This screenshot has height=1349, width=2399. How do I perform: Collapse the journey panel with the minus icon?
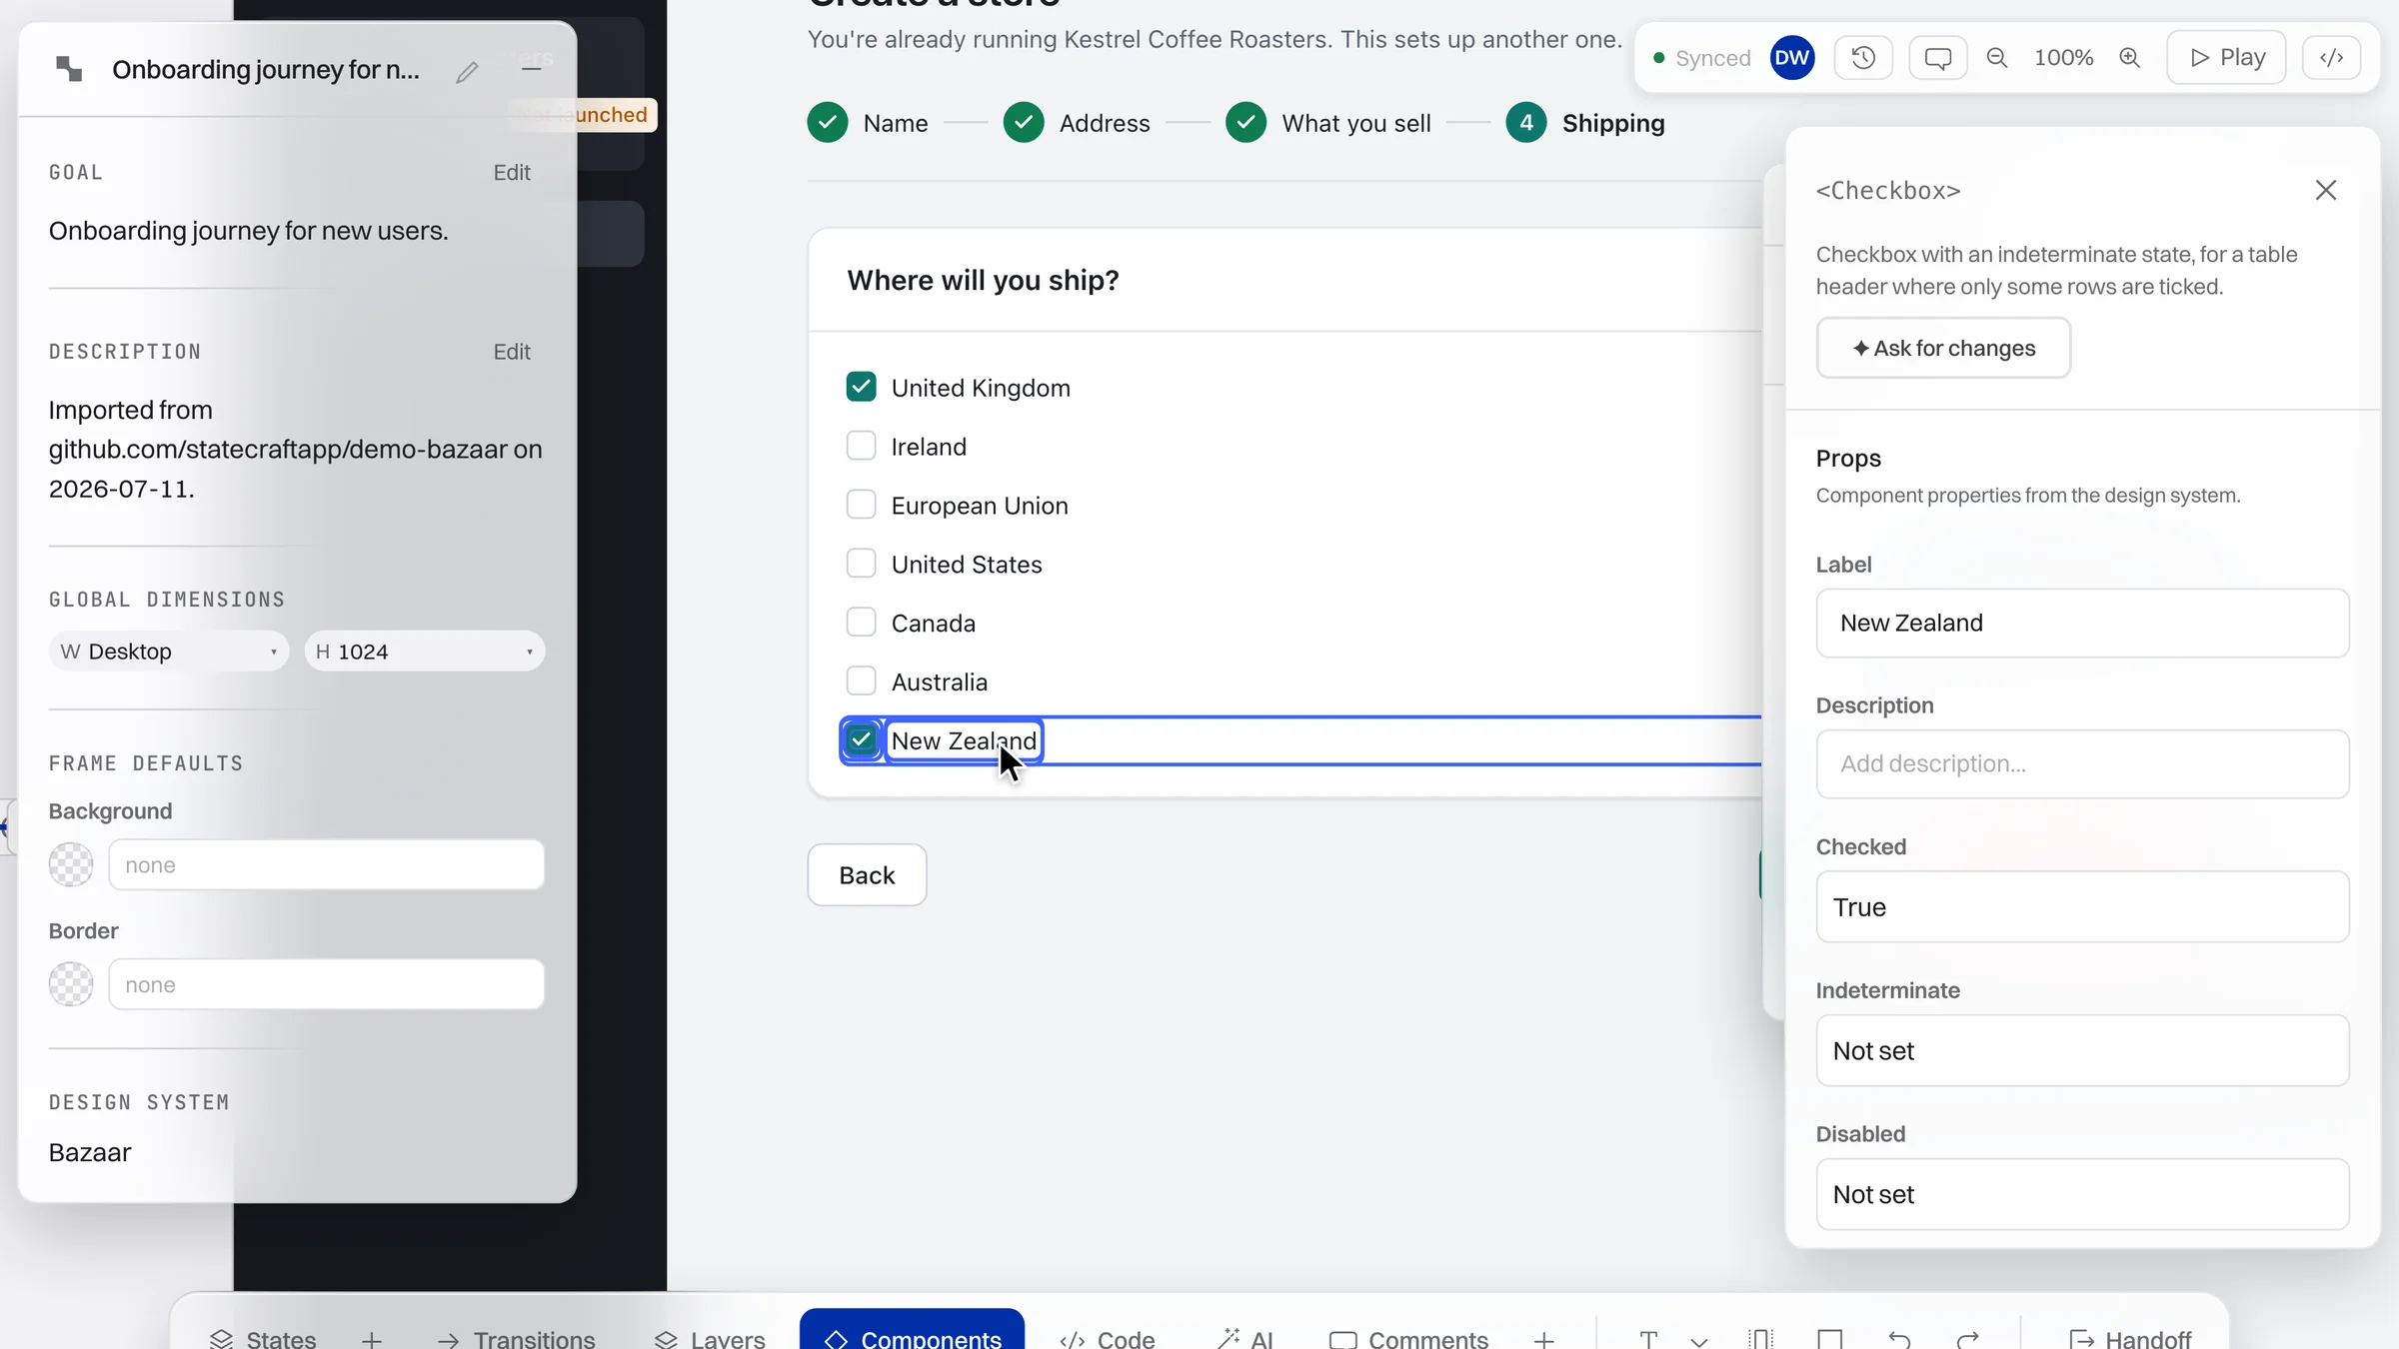[x=532, y=68]
